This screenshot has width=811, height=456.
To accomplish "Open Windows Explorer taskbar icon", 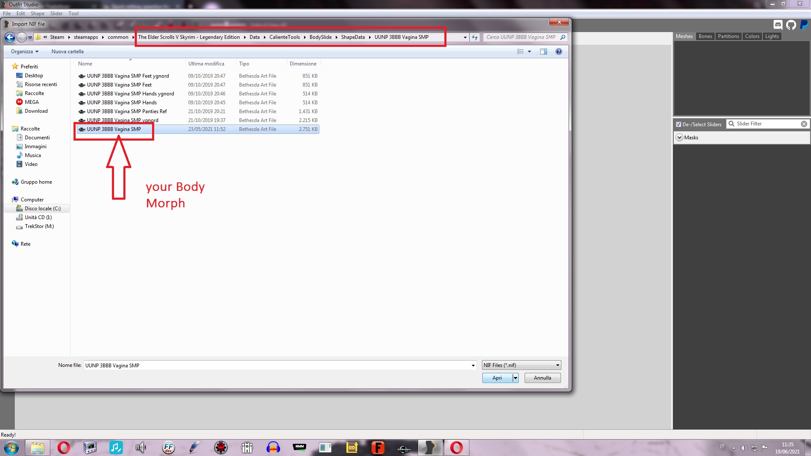I will 38,448.
